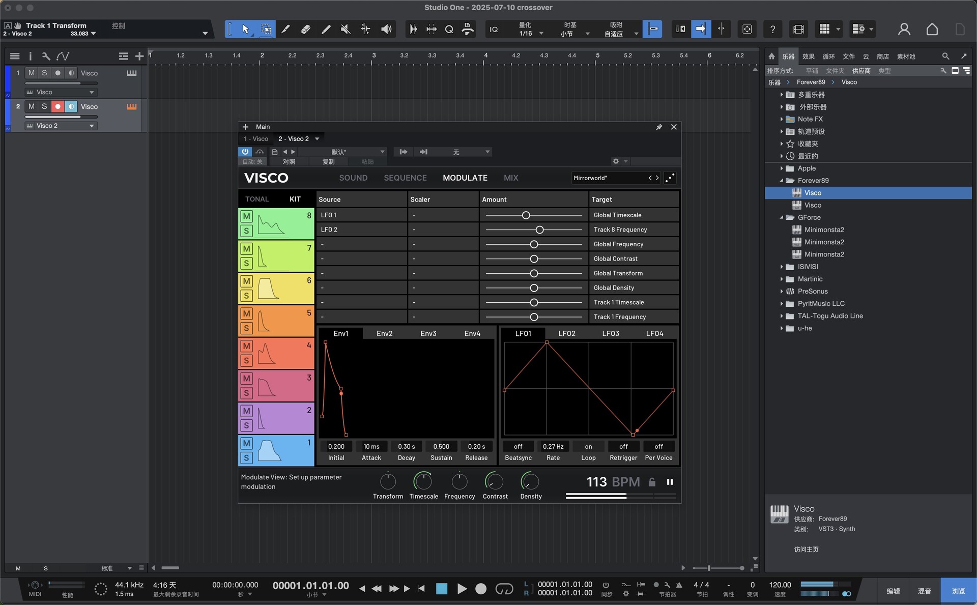
Task: Click the browser Home icon
Action: pyautogui.click(x=771, y=56)
